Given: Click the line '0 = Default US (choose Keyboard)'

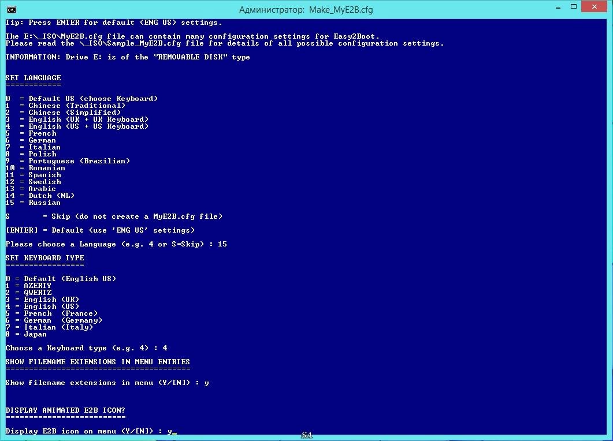Looking at the screenshot, I should coord(81,99).
